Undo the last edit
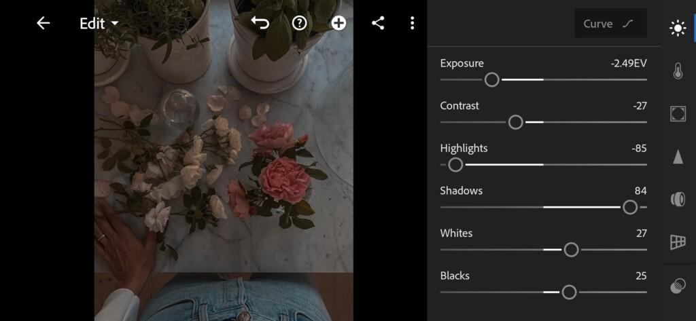 tap(260, 23)
